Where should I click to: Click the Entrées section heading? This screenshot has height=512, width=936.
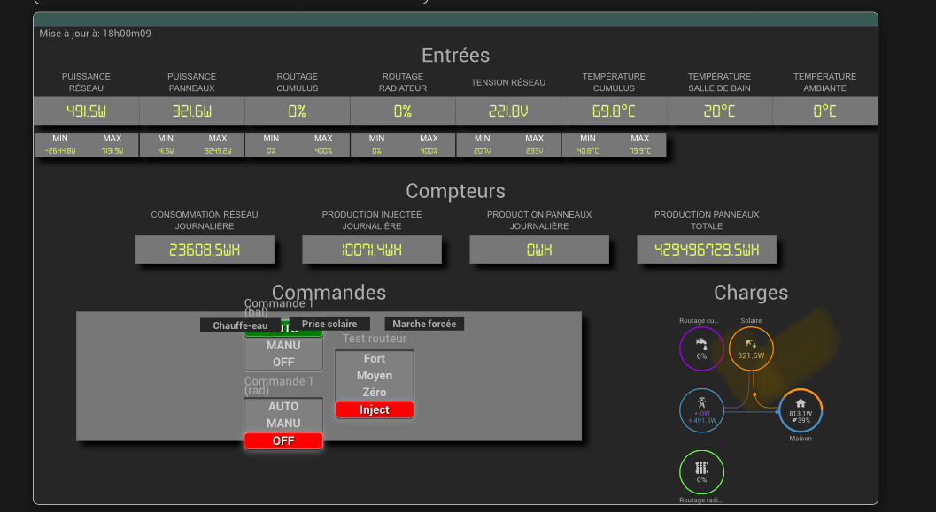pyautogui.click(x=455, y=56)
